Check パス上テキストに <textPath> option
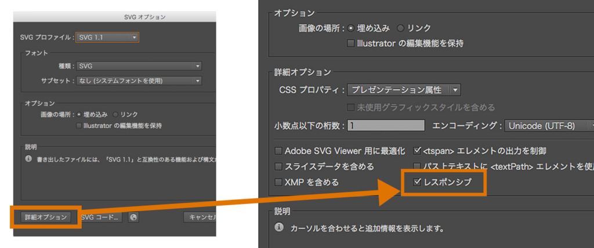Screen dimensions: 594x248 click(x=417, y=167)
